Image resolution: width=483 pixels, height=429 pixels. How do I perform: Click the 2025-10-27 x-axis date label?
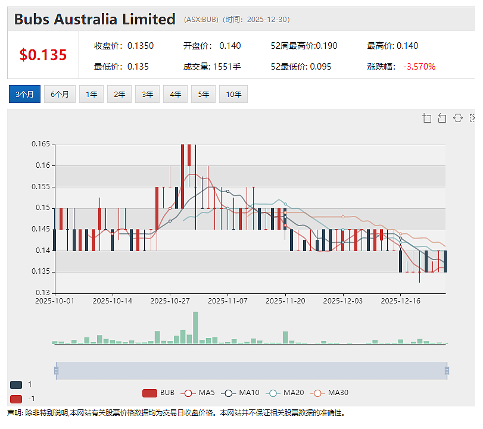point(170,301)
